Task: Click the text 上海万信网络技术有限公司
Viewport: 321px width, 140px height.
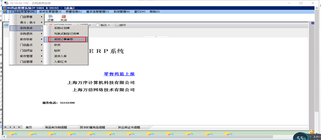Action: (104, 90)
